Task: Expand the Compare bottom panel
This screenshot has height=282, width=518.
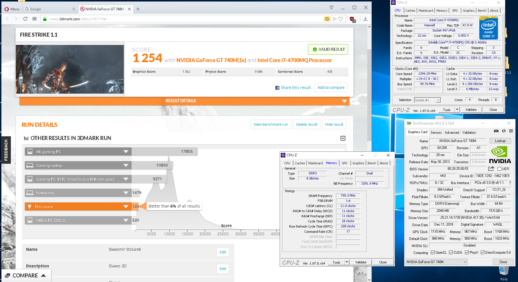Action: tap(26, 275)
